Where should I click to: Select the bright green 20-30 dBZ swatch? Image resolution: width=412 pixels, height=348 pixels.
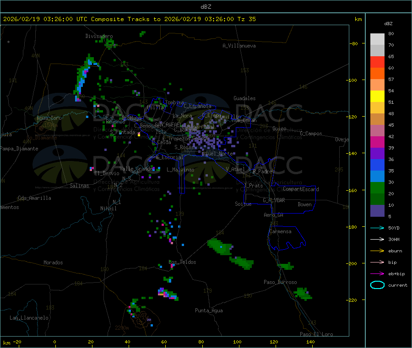[x=377, y=187]
